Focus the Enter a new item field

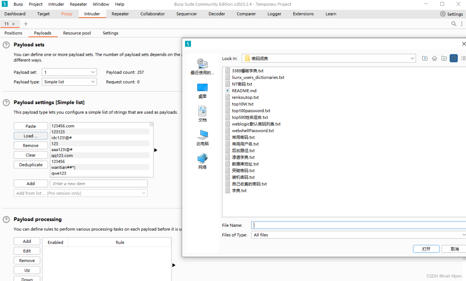pos(99,184)
